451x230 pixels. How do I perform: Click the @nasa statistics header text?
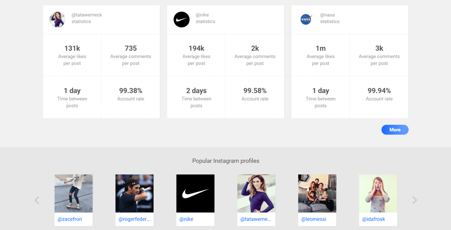pyautogui.click(x=329, y=18)
